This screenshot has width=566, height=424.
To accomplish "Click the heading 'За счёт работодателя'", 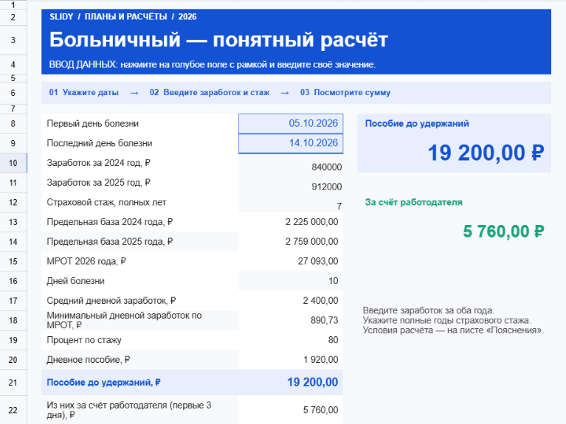I will 414,202.
